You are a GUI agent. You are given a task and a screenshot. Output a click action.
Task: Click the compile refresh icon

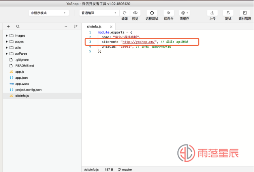(x=124, y=13)
